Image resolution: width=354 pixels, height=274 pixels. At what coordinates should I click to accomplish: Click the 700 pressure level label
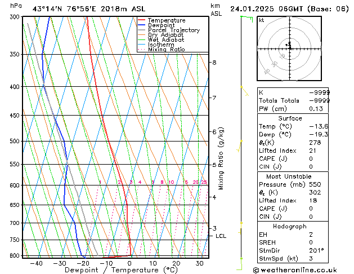[x=16, y=223]
